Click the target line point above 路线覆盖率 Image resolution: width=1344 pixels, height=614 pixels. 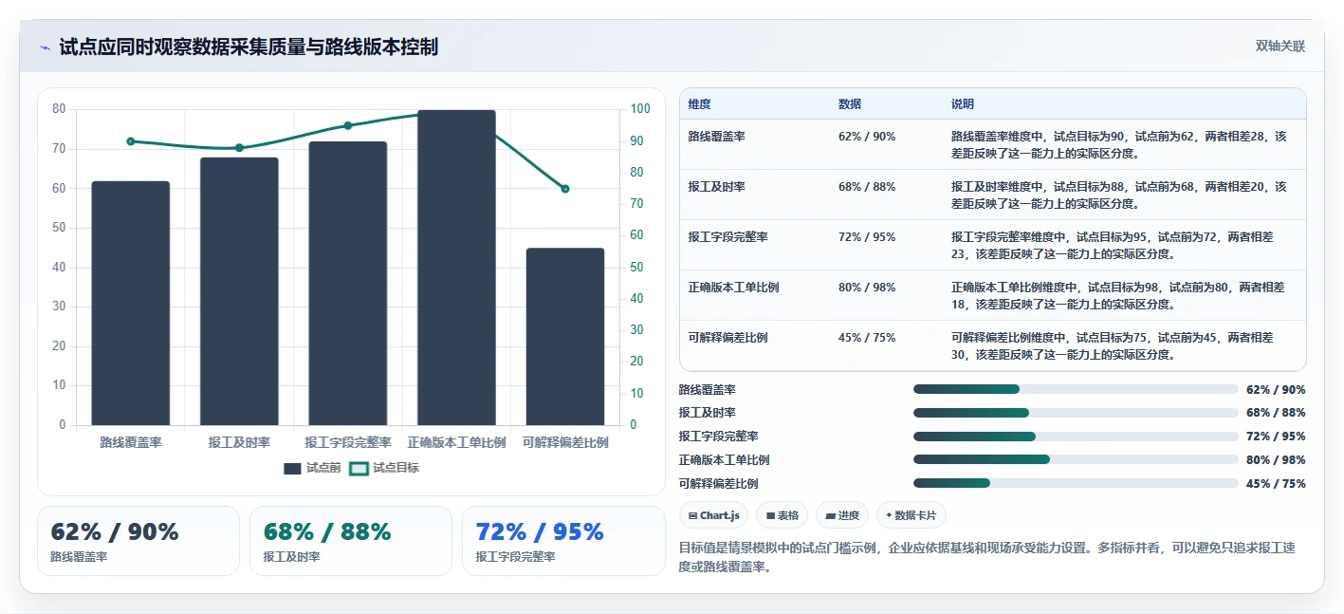[131, 141]
